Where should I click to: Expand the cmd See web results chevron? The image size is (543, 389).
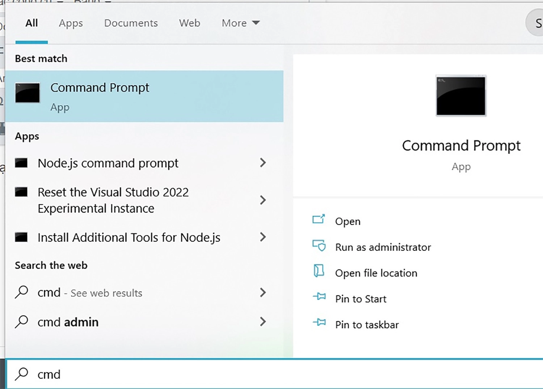point(263,292)
